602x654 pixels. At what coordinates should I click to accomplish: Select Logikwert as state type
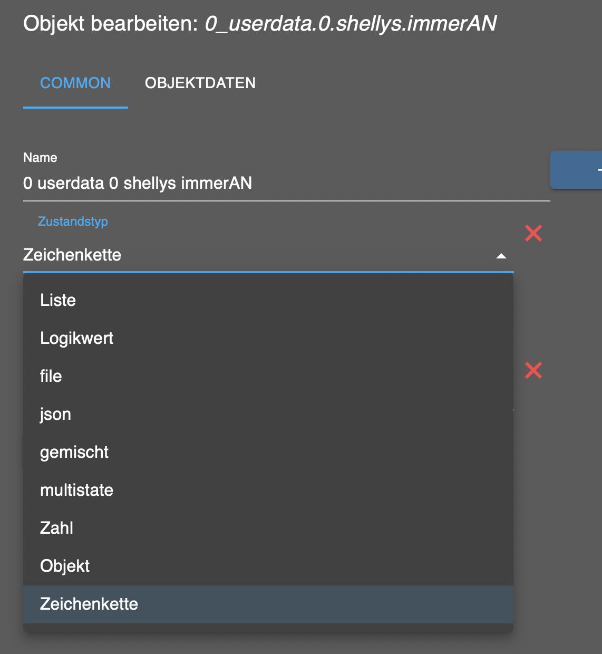click(x=77, y=339)
